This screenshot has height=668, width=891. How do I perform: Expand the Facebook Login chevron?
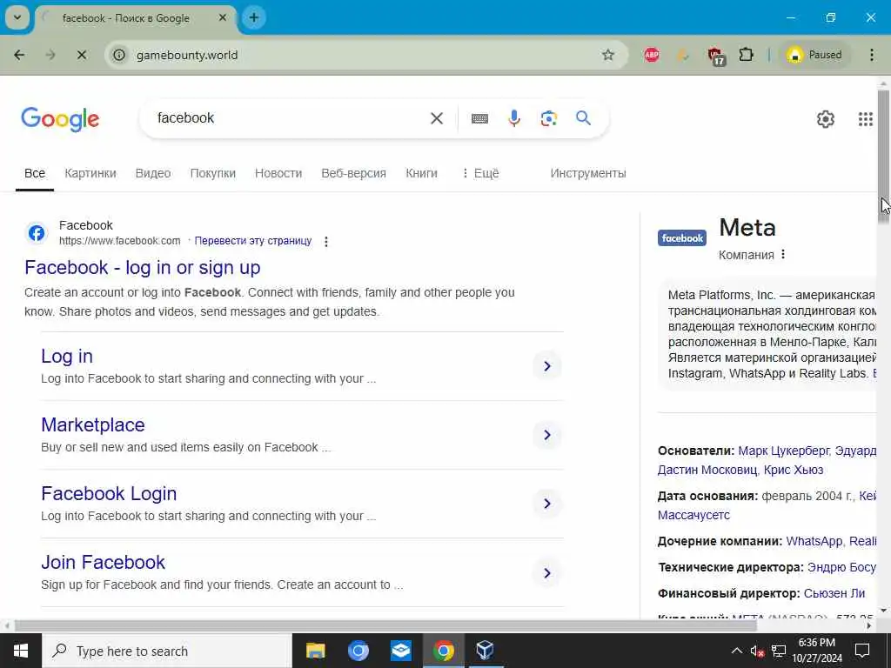(547, 504)
